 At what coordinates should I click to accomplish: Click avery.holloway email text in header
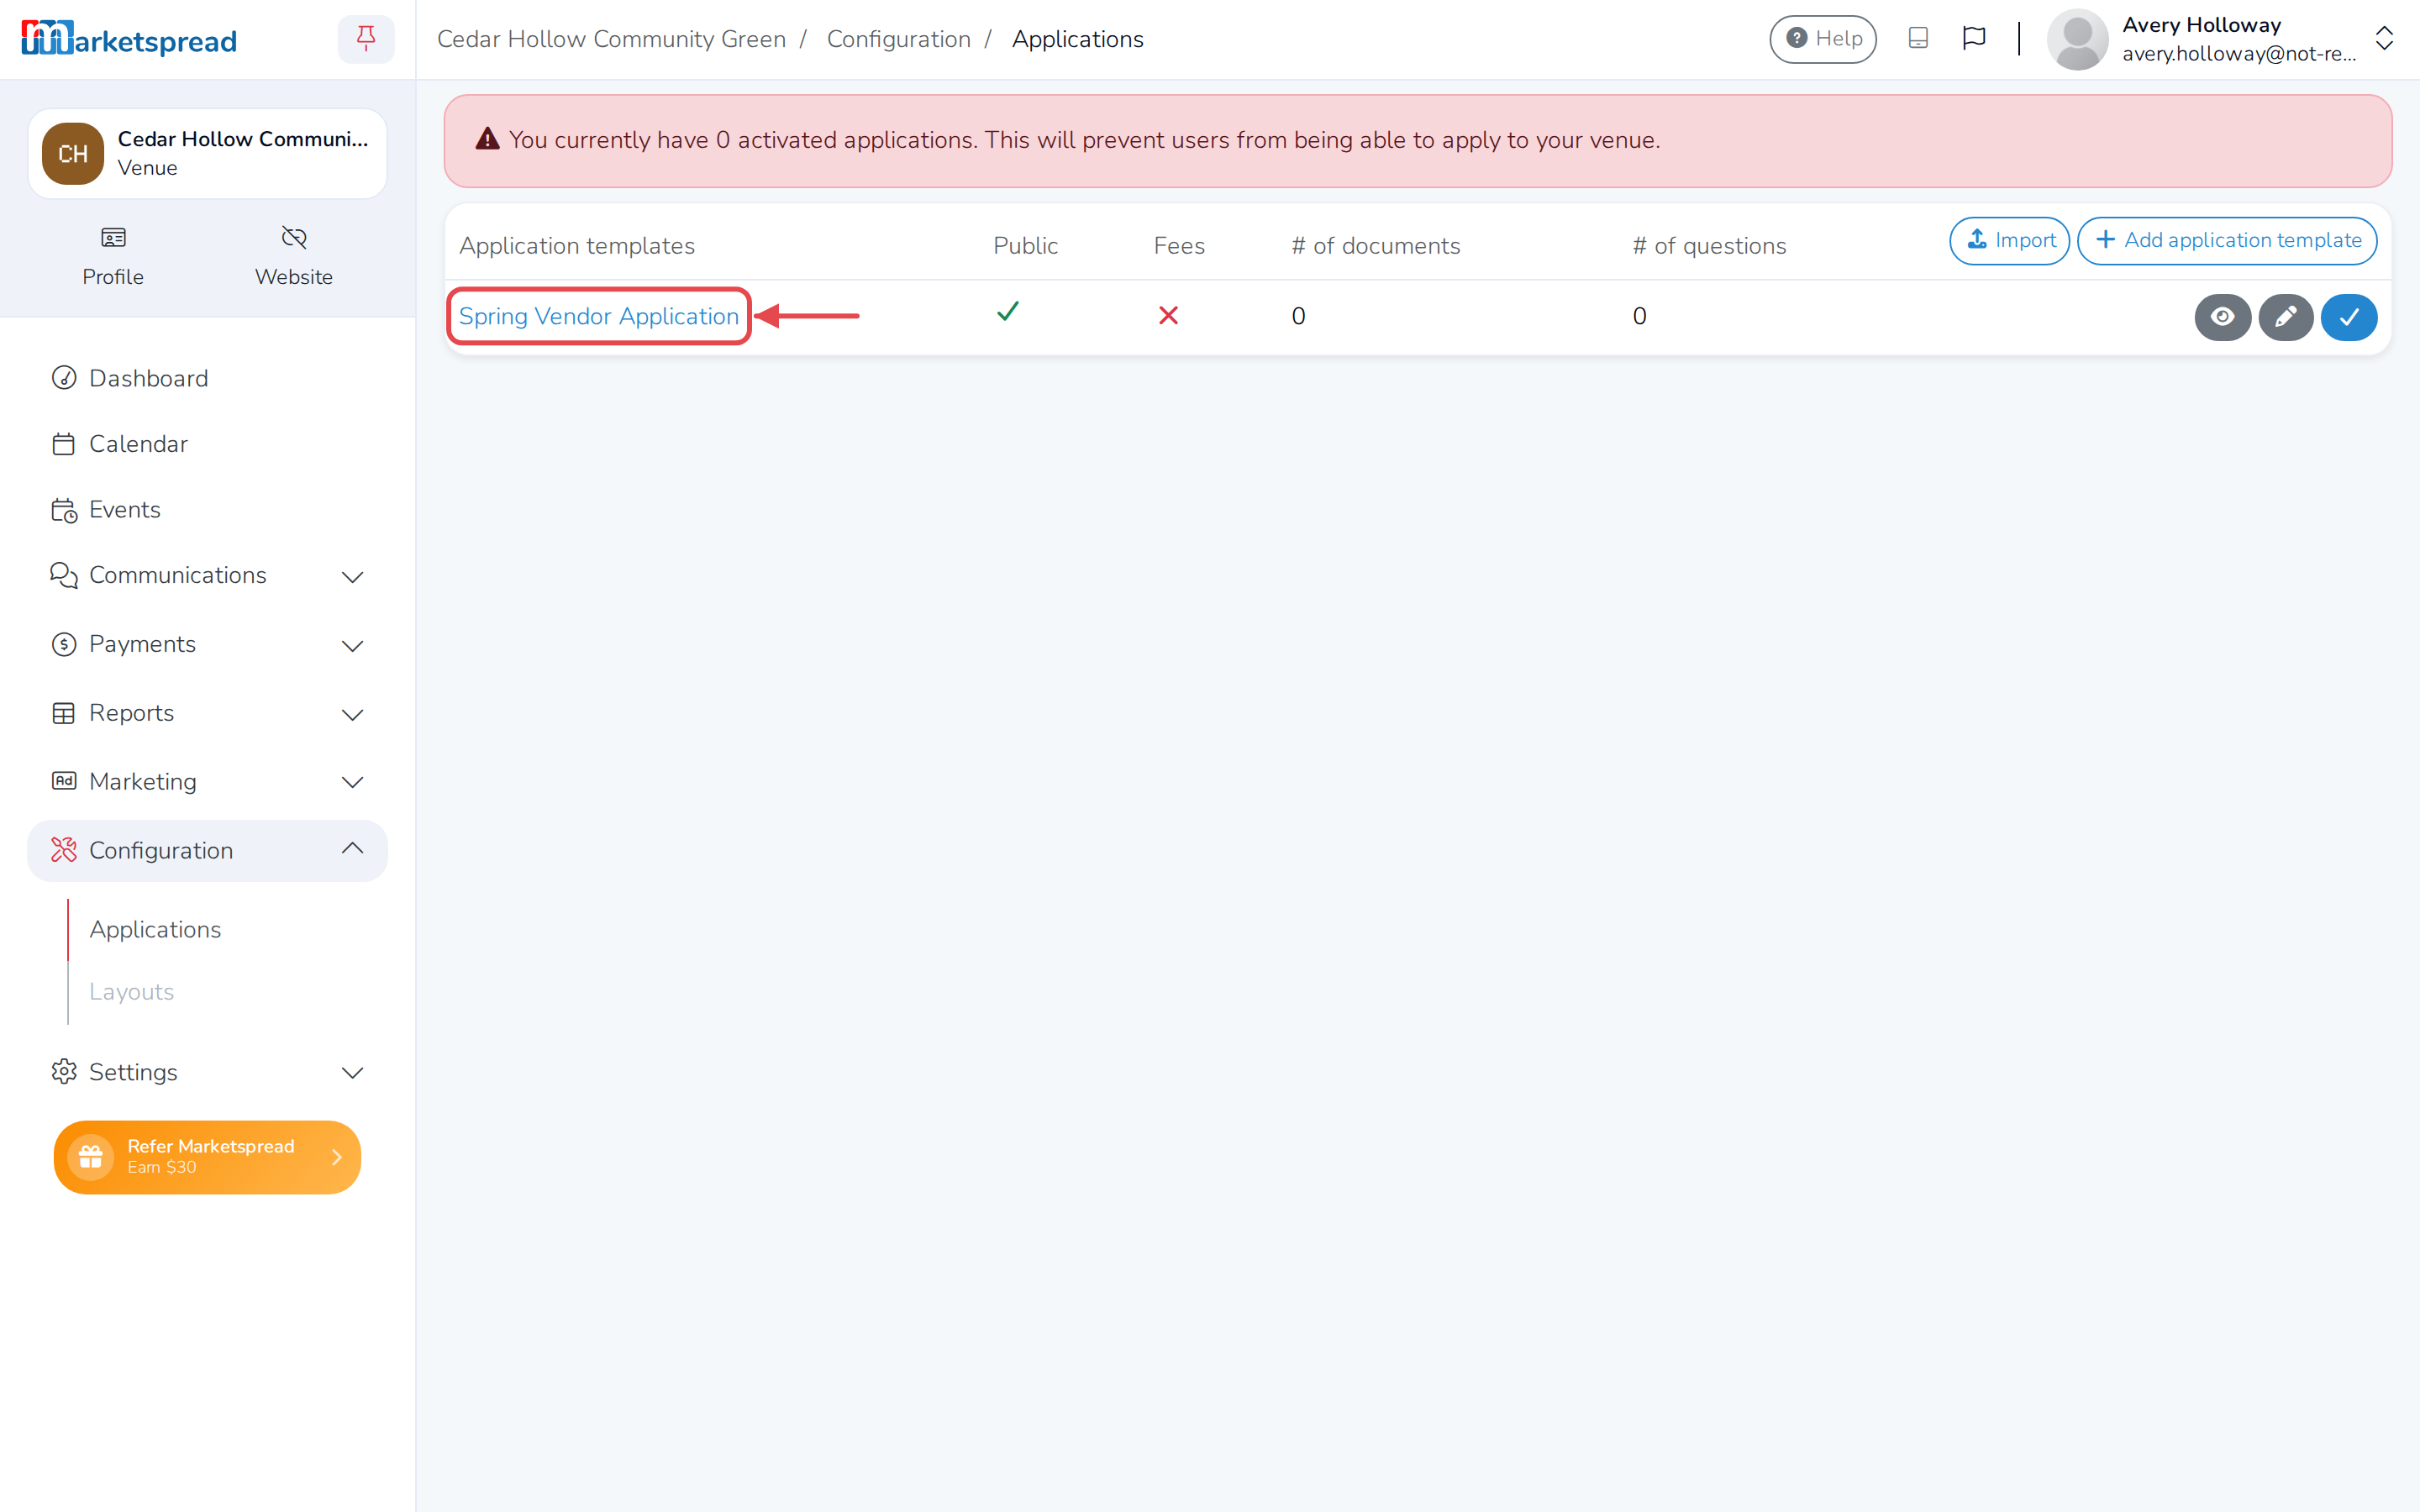(x=2239, y=54)
